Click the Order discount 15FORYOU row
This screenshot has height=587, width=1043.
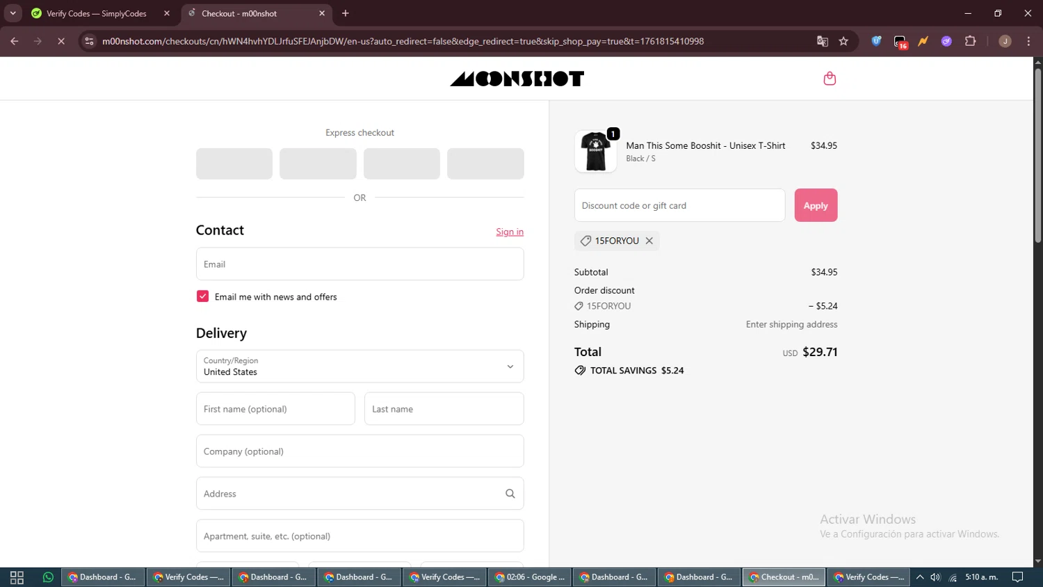(x=706, y=306)
